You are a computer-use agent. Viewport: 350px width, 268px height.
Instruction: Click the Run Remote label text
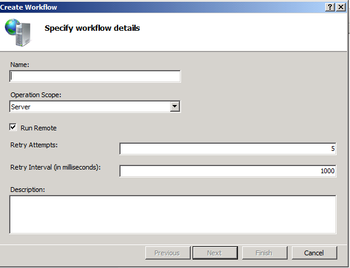click(38, 128)
